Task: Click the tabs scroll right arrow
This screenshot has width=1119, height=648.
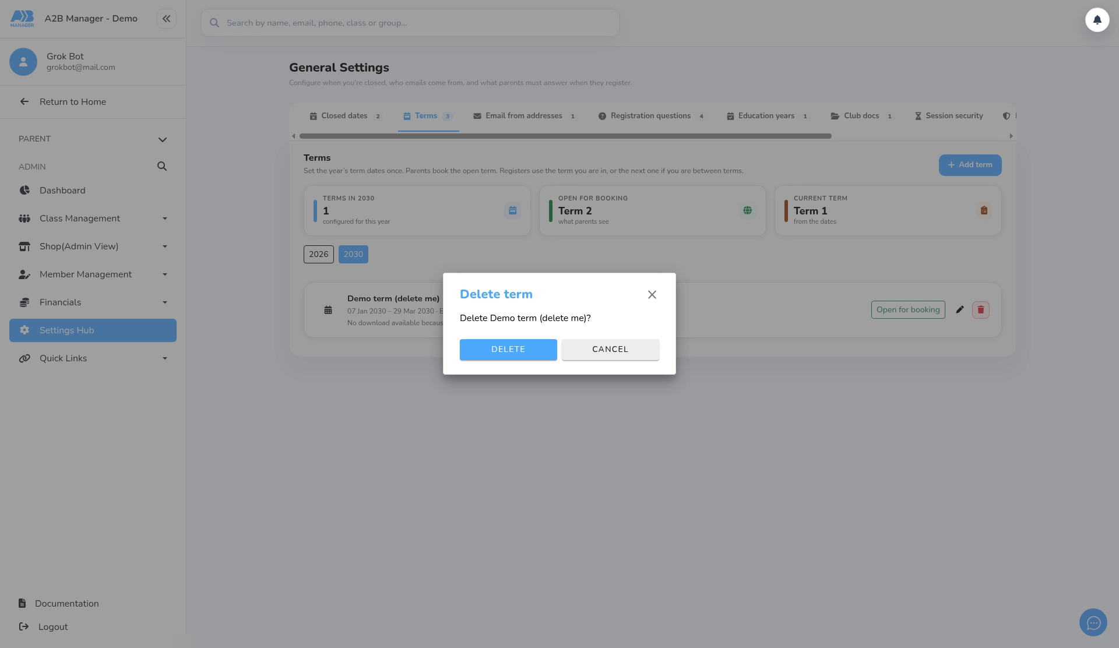Action: click(1011, 136)
